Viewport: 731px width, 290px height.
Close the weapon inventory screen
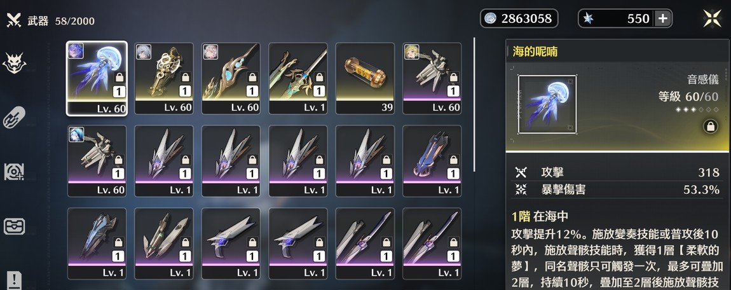[x=713, y=18]
